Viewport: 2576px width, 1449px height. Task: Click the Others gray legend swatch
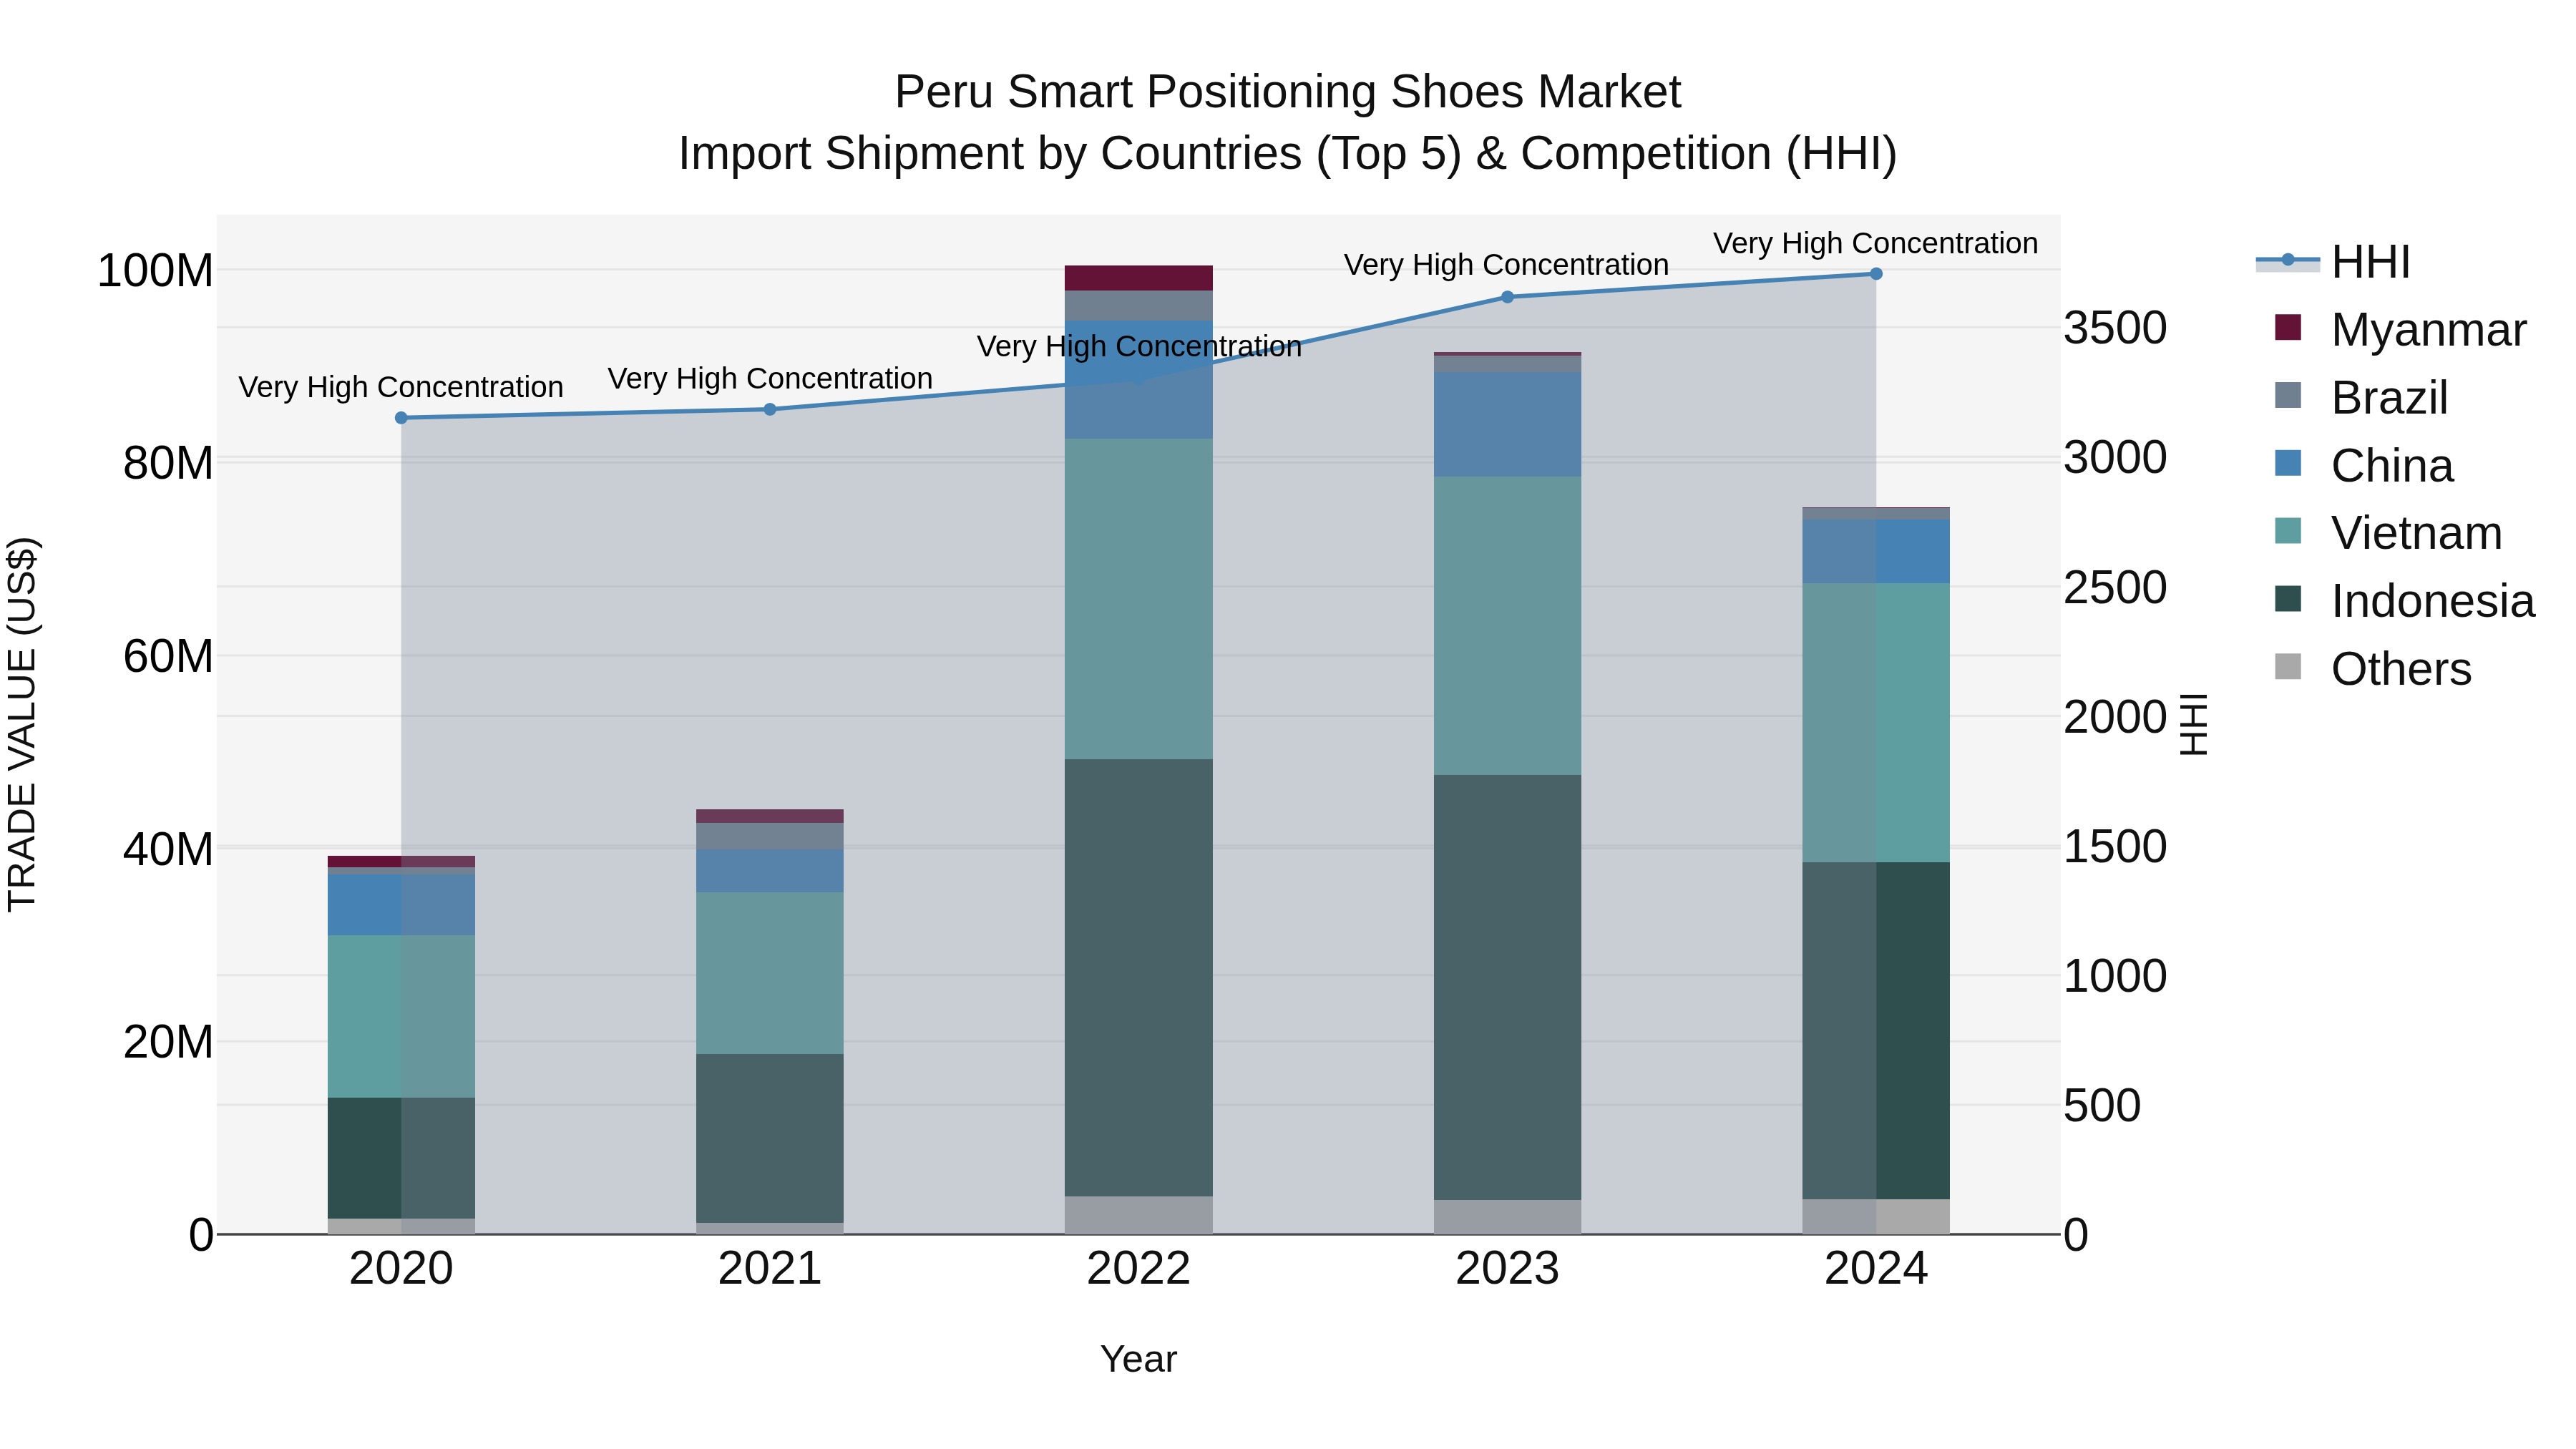coord(2288,667)
